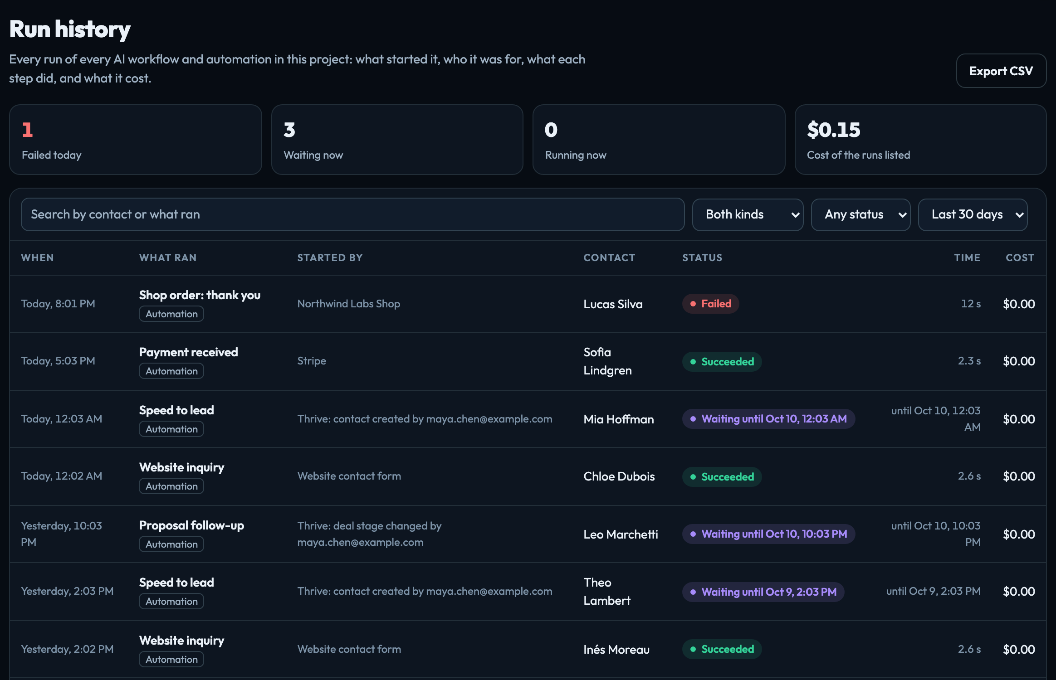Click the Today, 8:01 PM timestamp

[58, 304]
